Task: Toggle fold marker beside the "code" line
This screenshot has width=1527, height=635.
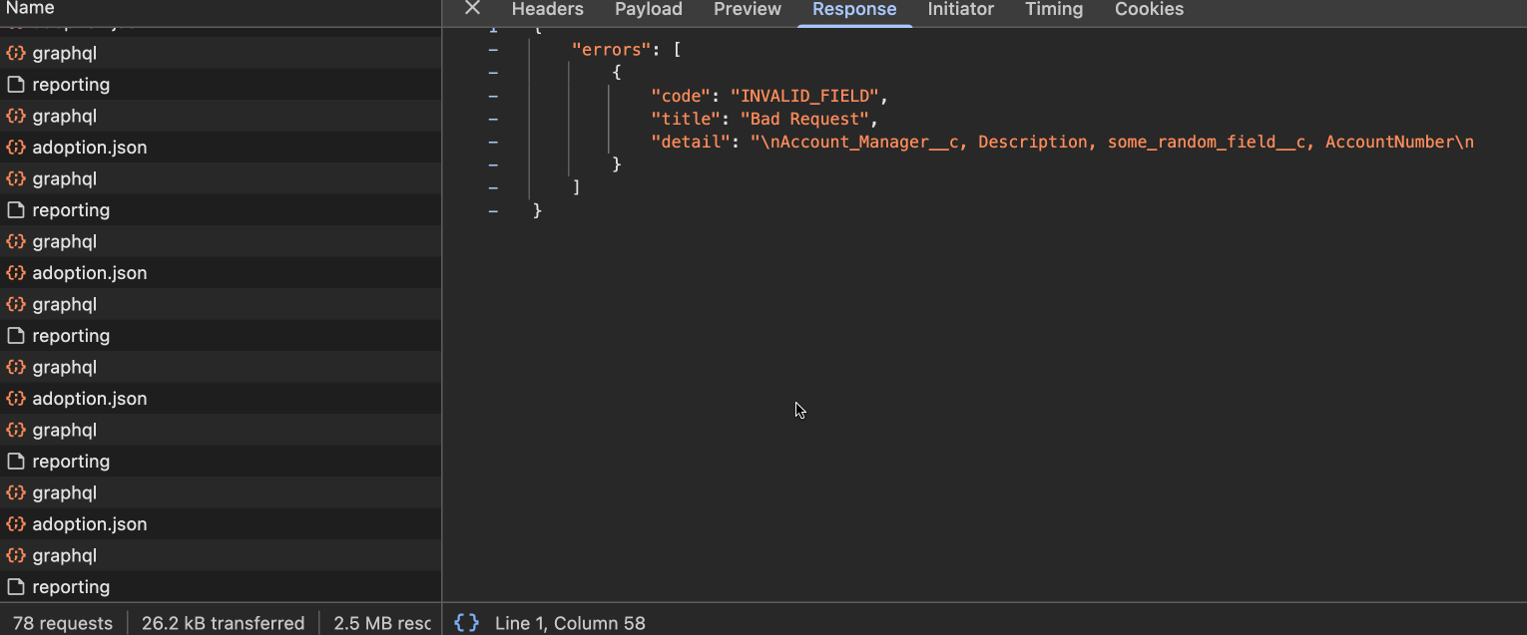Action: 493,96
